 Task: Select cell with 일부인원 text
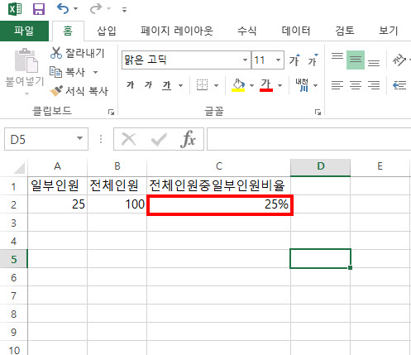[57, 185]
